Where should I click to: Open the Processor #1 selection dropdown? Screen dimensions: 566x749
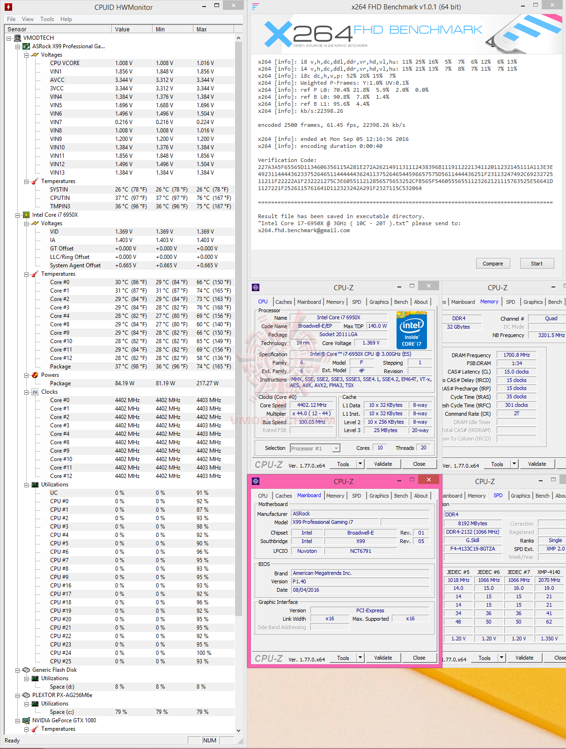point(336,448)
